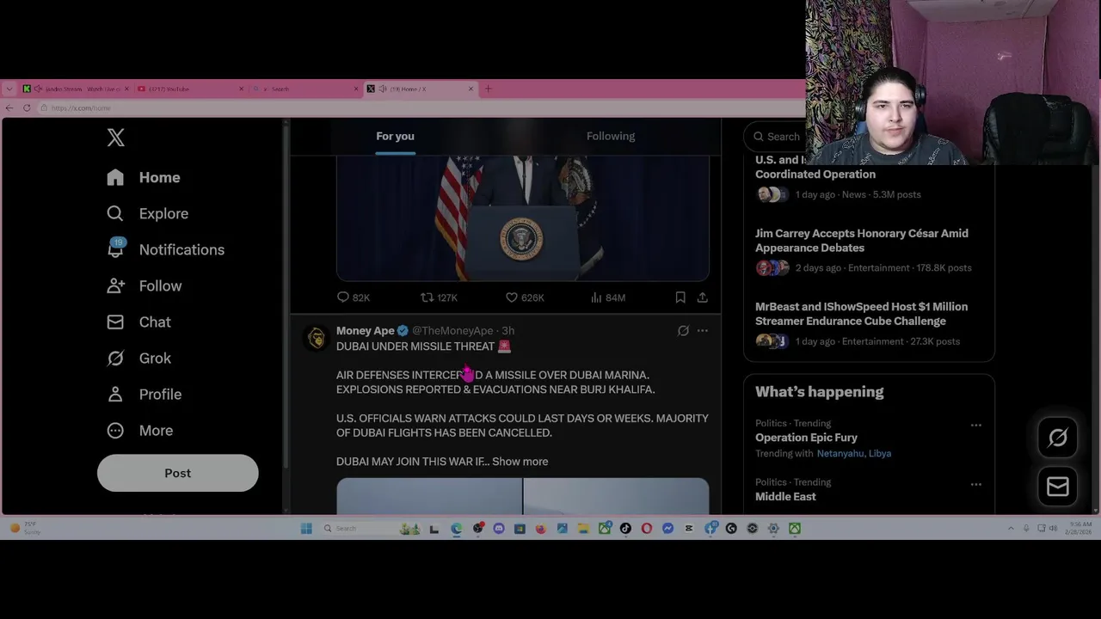Open Discord from the taskbar
Screen dimensions: 1101x619
(499, 529)
